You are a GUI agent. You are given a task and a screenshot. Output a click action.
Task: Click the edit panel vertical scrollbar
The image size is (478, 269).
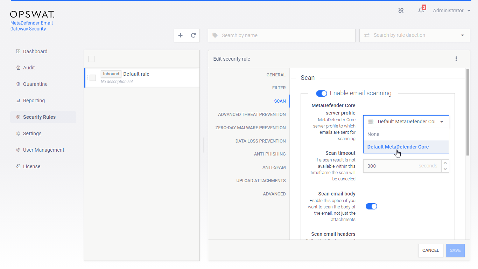pyautogui.click(x=468, y=112)
